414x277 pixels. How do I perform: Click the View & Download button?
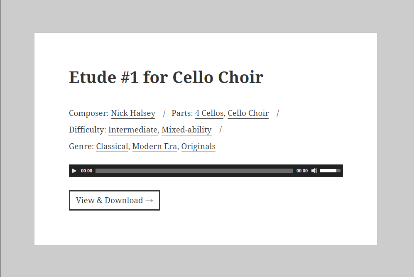coord(115,201)
